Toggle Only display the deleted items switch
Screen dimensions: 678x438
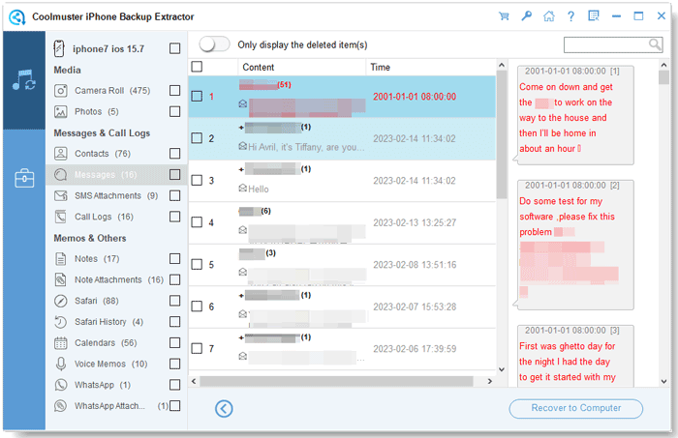(214, 44)
